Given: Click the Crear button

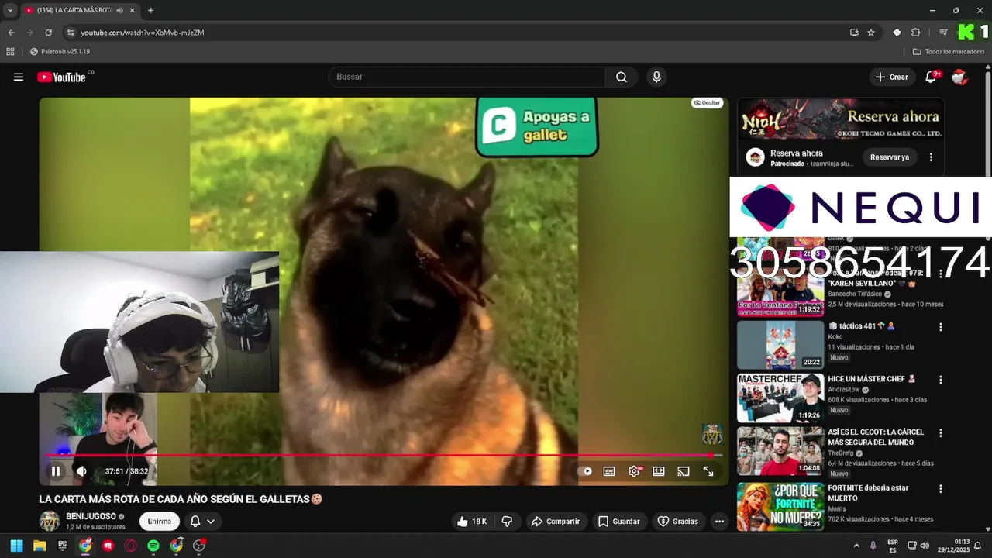Looking at the screenshot, I should click(891, 77).
